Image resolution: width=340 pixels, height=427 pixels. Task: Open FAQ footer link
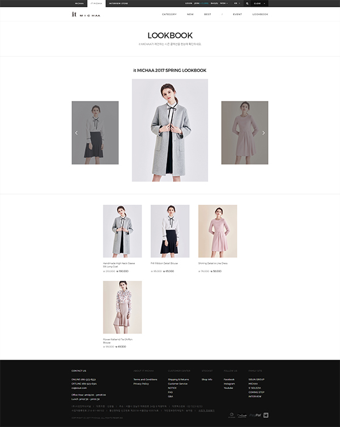[x=170, y=392]
